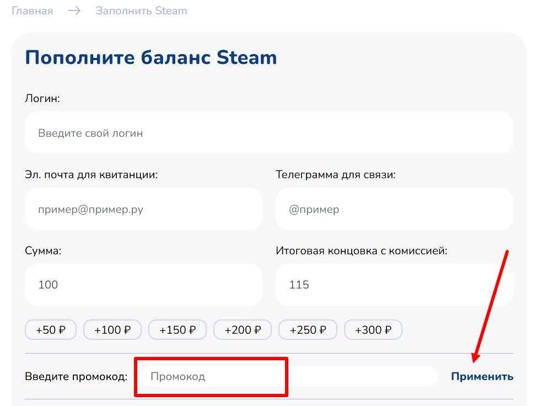Add 50 ₽ to the amount
This screenshot has width=537, height=406.
51,329
